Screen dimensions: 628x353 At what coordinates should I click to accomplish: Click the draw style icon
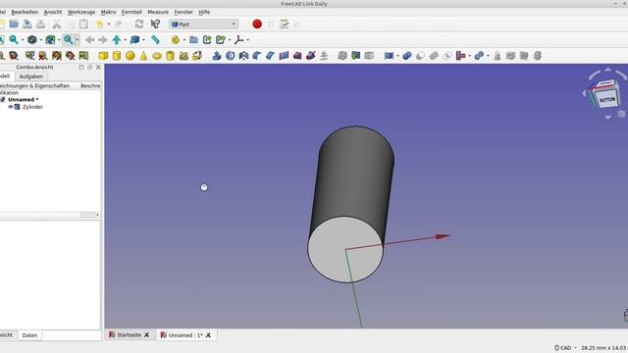pos(32,39)
